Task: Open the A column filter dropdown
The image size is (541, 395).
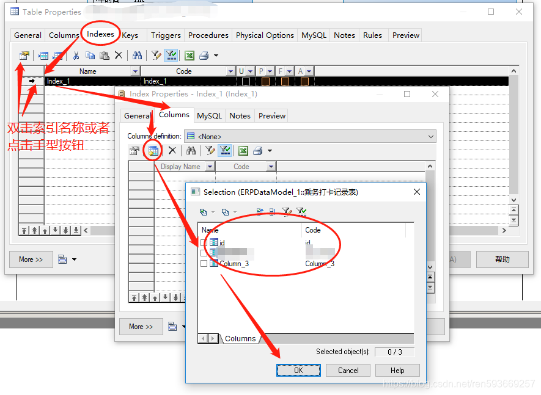Action: tap(309, 71)
